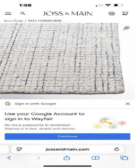Reload the page in Safari
Image resolution: width=135 pixels, height=168 pixels.
[x=117, y=149]
